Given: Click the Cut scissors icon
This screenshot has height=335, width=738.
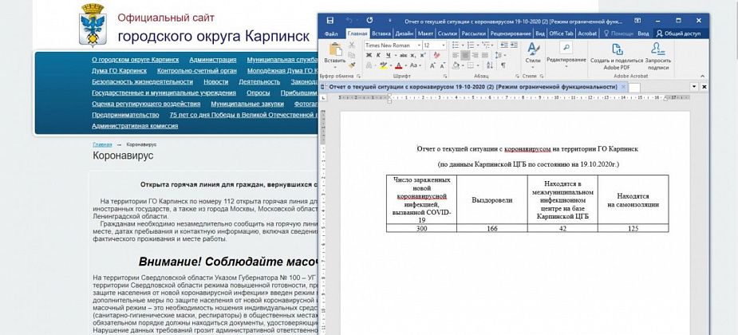Looking at the screenshot, I should coord(352,45).
